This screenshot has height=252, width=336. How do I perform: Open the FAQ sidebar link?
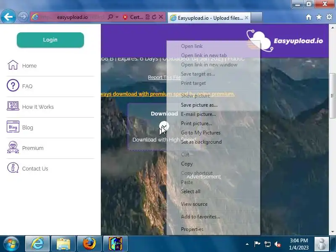27,87
